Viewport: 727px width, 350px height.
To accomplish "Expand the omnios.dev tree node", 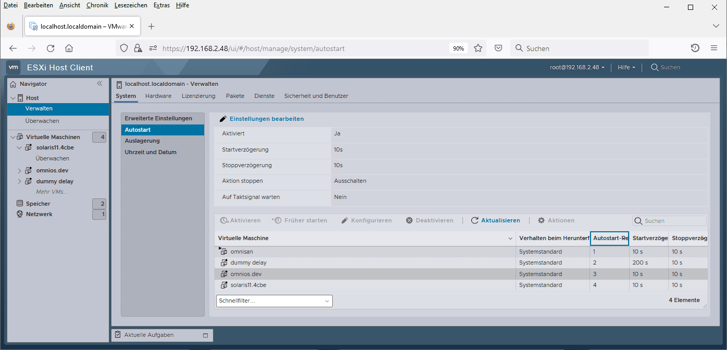I will point(19,170).
